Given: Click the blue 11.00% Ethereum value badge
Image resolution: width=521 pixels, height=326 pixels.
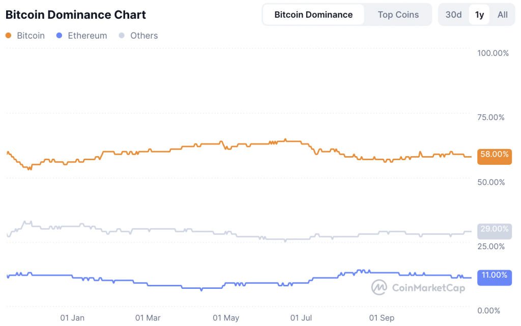Looking at the screenshot, I should pyautogui.click(x=495, y=276).
